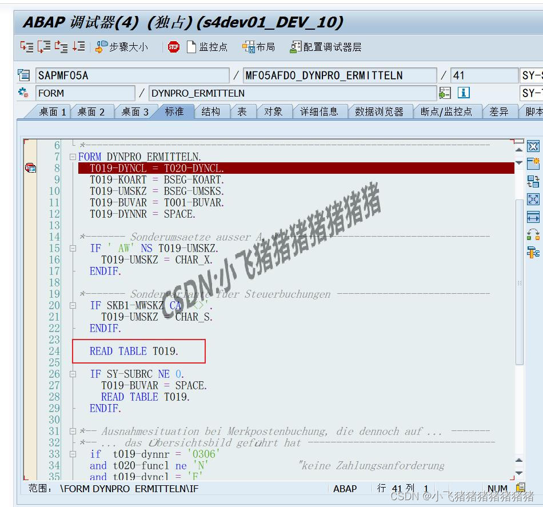Click the gear event icon beside FORM
This screenshot has width=543, height=507.
click(24, 93)
